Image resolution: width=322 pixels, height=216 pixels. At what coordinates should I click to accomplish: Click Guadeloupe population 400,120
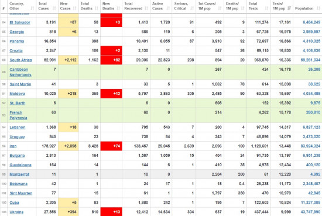coord(313,165)
